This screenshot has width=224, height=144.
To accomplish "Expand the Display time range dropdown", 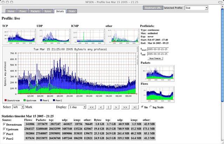I will [77, 107].
